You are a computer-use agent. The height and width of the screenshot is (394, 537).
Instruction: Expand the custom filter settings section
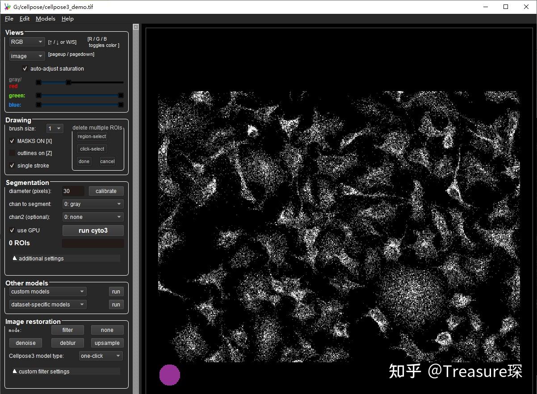15,371
